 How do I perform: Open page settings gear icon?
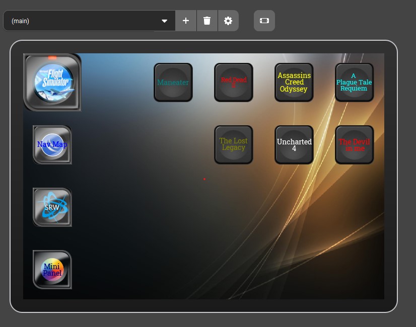228,21
